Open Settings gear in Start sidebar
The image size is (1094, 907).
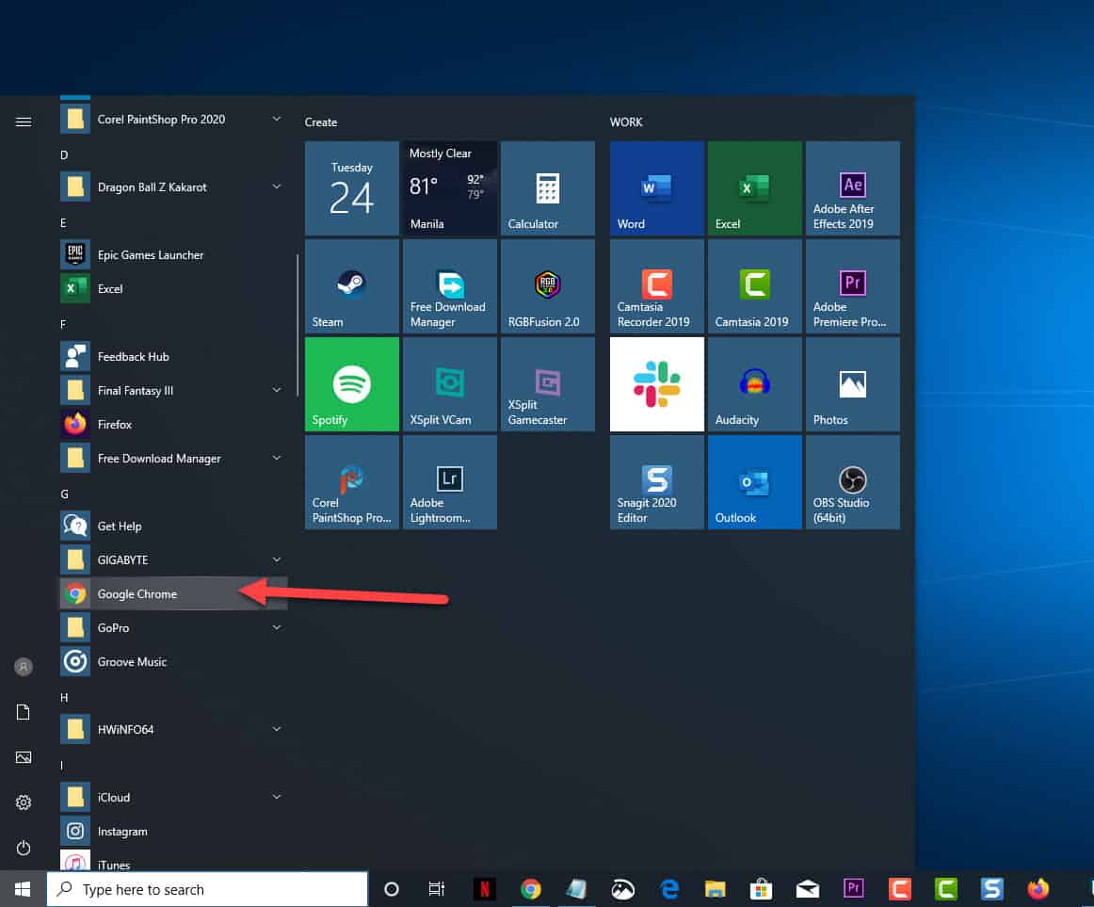click(23, 802)
